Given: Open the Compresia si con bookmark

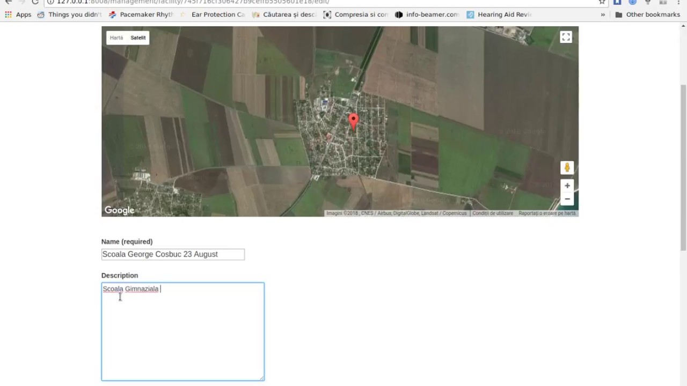Looking at the screenshot, I should click(356, 14).
